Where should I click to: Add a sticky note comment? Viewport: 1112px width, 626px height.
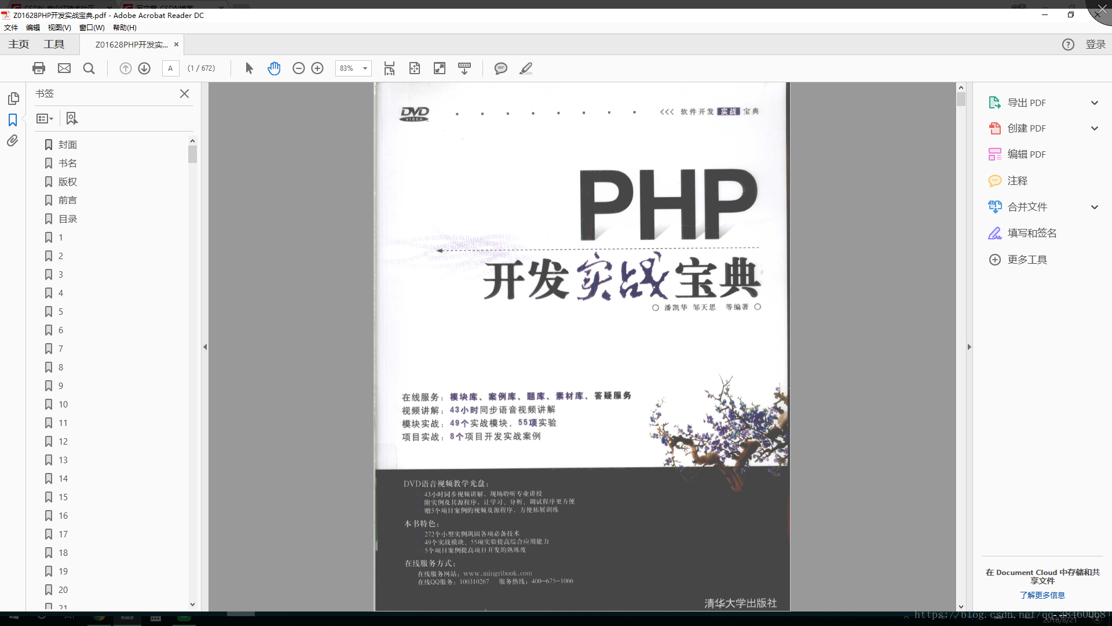pos(501,68)
